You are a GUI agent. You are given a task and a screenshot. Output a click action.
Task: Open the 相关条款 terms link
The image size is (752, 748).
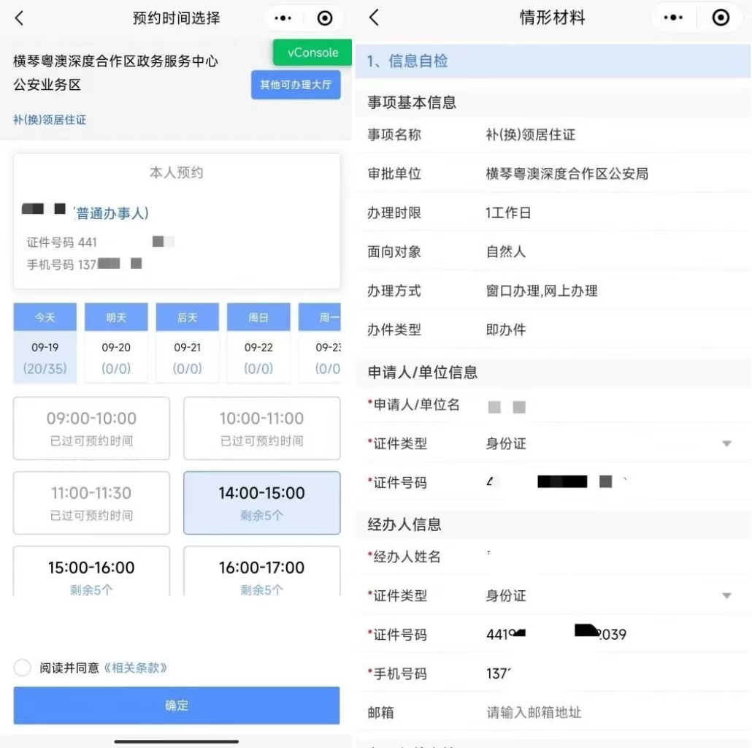click(x=136, y=668)
